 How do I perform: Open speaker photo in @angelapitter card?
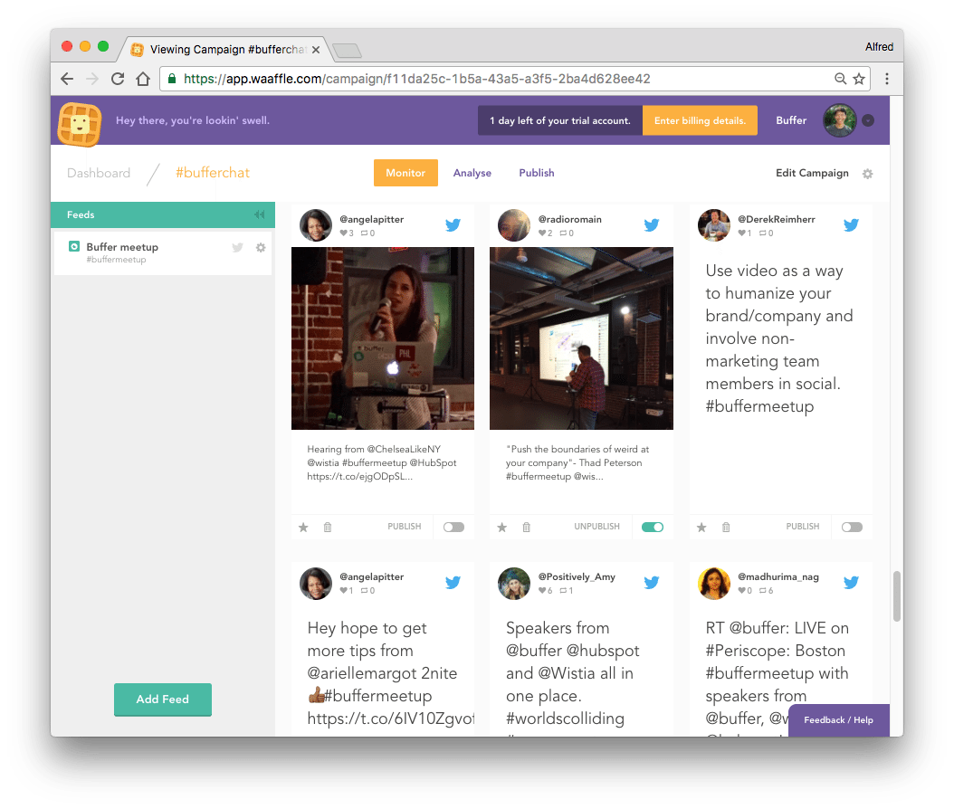click(x=383, y=338)
